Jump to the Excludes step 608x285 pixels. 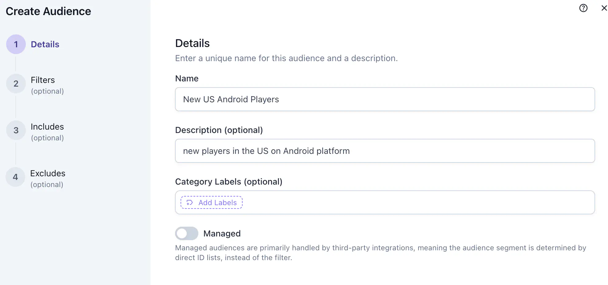click(48, 173)
